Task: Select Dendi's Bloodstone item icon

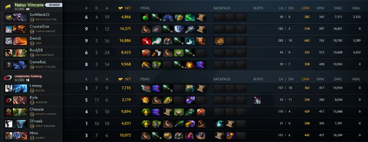Action: point(146,41)
